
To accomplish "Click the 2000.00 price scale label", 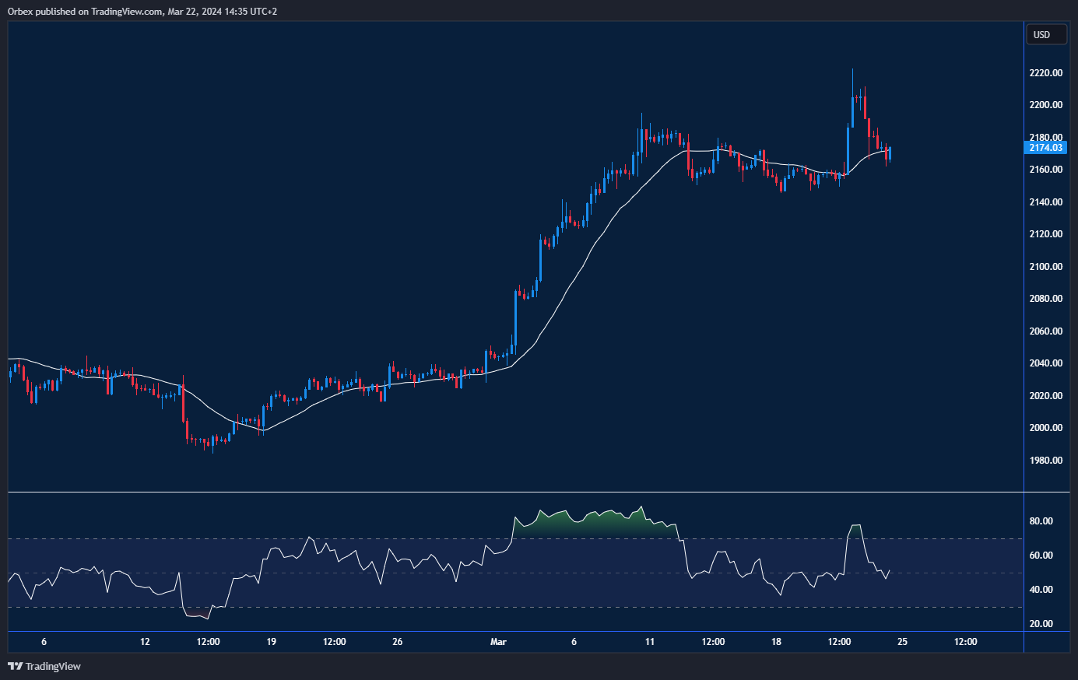I will tap(1046, 427).
